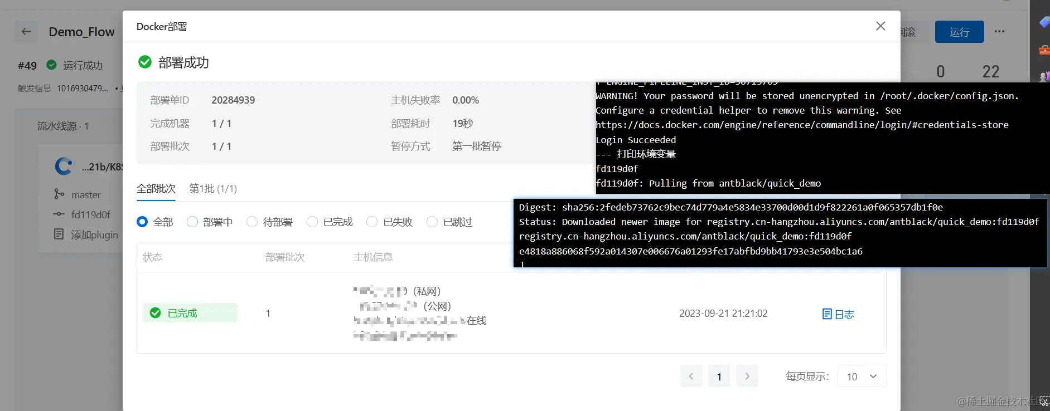Select the 已完成 radio filter
Image resolution: width=1050 pixels, height=411 pixels.
coord(312,222)
